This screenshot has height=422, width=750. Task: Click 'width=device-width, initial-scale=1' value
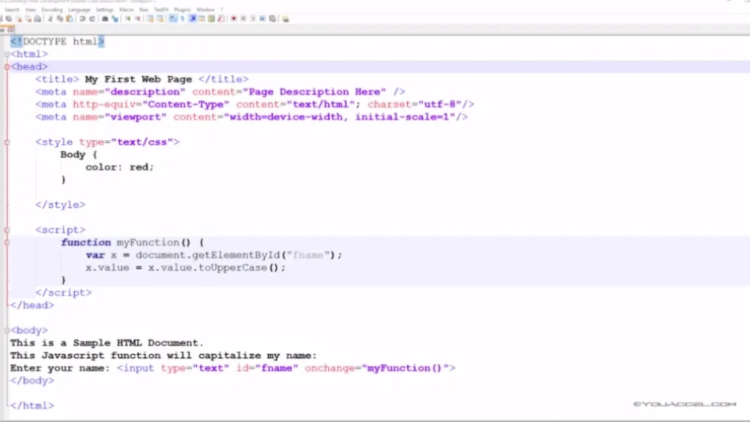(340, 117)
